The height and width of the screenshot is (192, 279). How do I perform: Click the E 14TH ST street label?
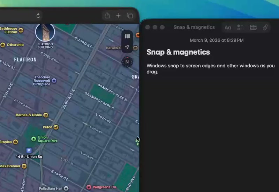coord(60,175)
